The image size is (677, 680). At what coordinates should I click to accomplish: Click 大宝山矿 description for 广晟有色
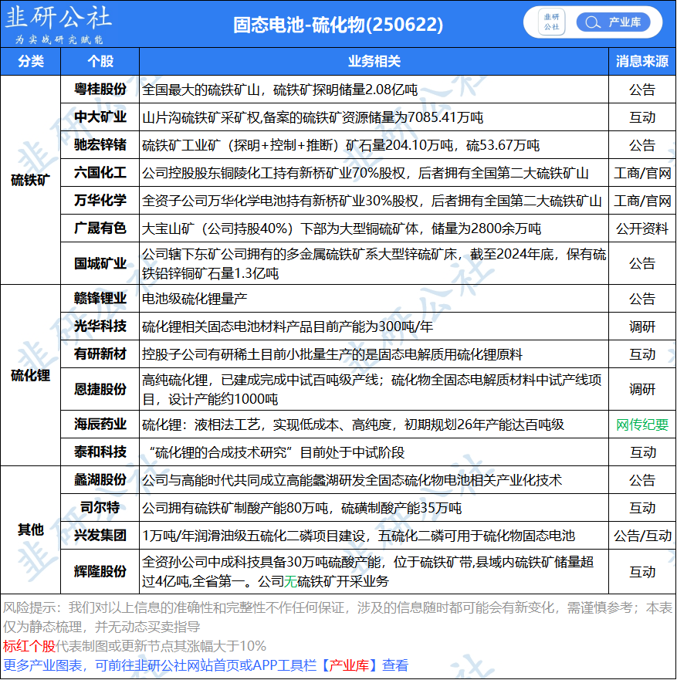[341, 228]
